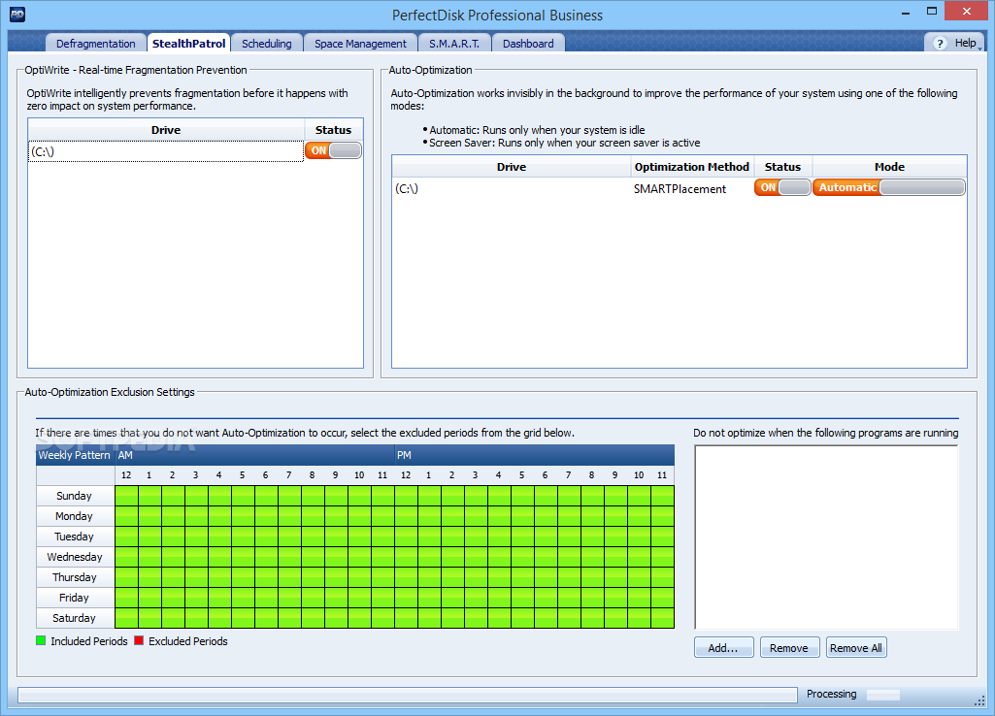Minimize the PerfectDisk window

coord(906,12)
